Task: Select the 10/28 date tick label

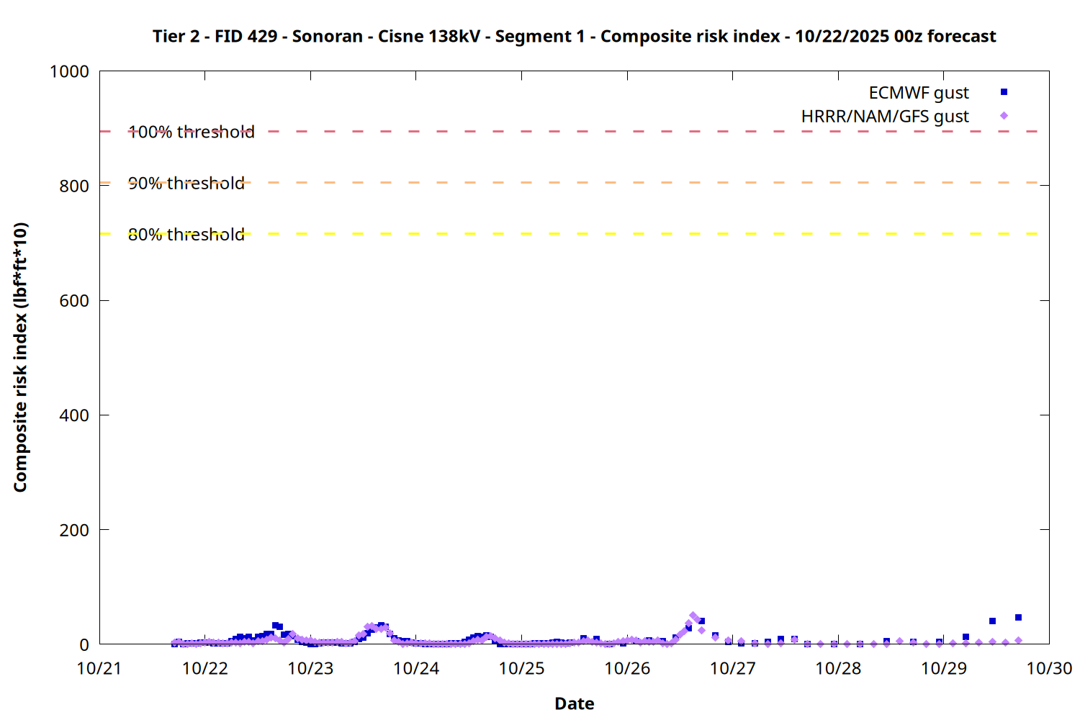Action: click(838, 669)
